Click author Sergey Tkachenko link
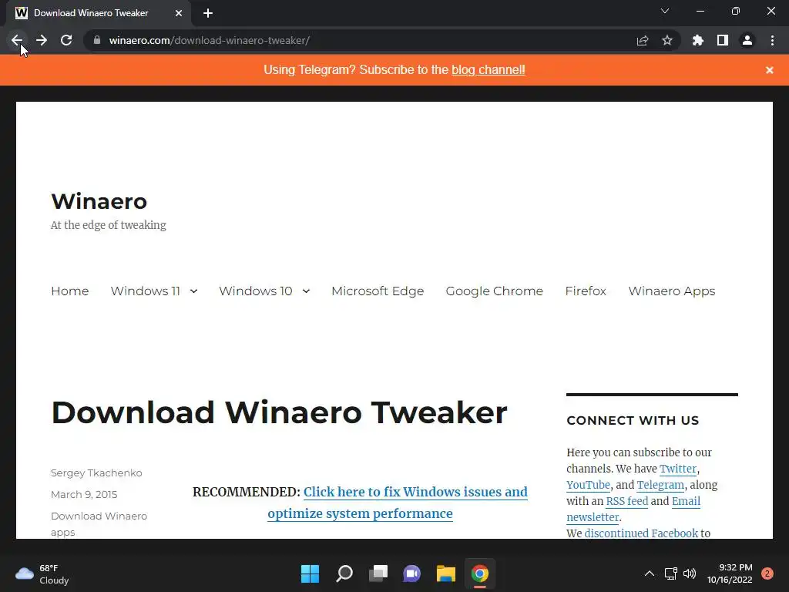The height and width of the screenshot is (592, 789). coord(96,473)
